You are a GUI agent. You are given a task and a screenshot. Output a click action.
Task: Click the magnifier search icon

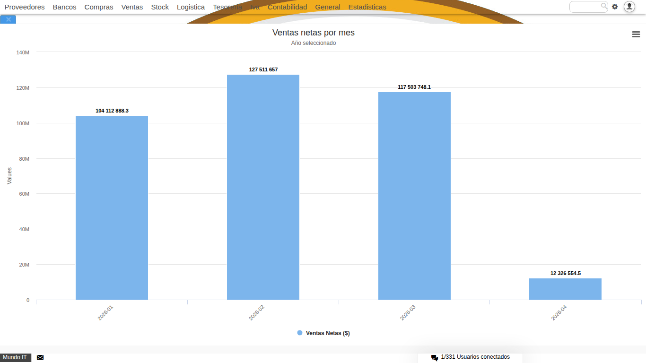(x=604, y=6)
